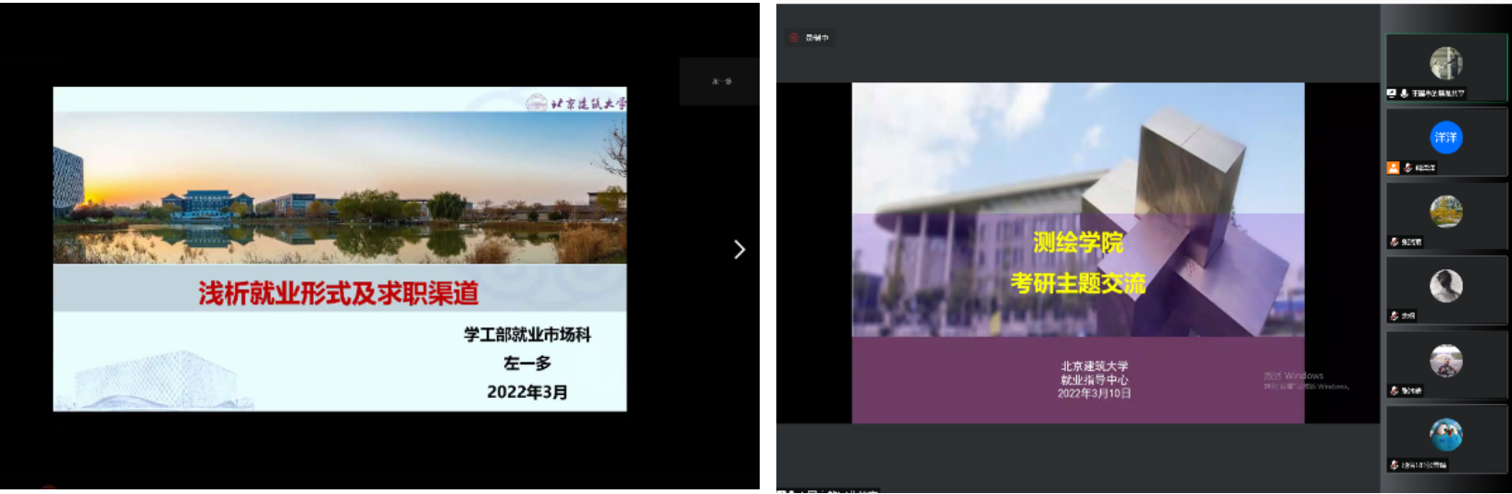Viewport: 1512px width, 494px height.
Task: Click the orange host badge beside 洋洋's name
Action: [x=1393, y=167]
